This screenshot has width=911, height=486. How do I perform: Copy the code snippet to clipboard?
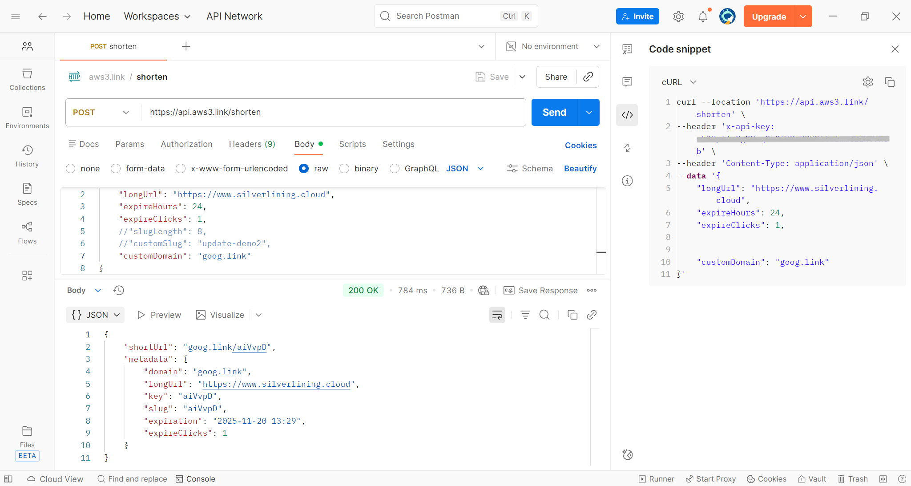tap(890, 82)
